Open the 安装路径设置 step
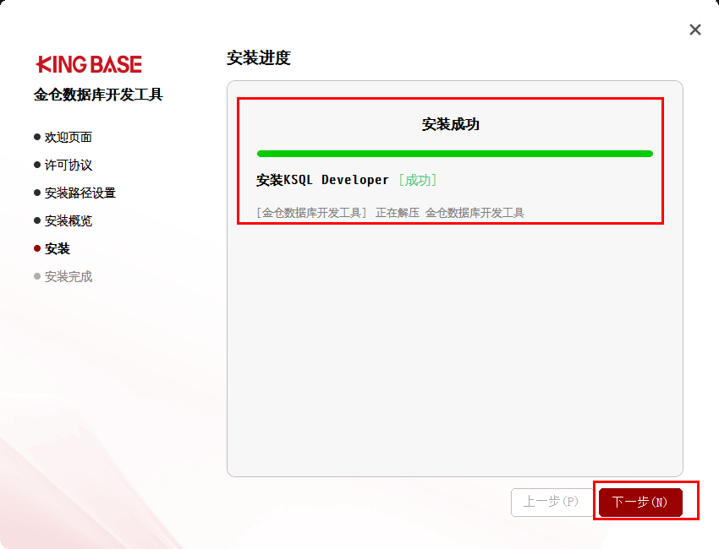Screen dimensions: 719x549 coord(80,193)
